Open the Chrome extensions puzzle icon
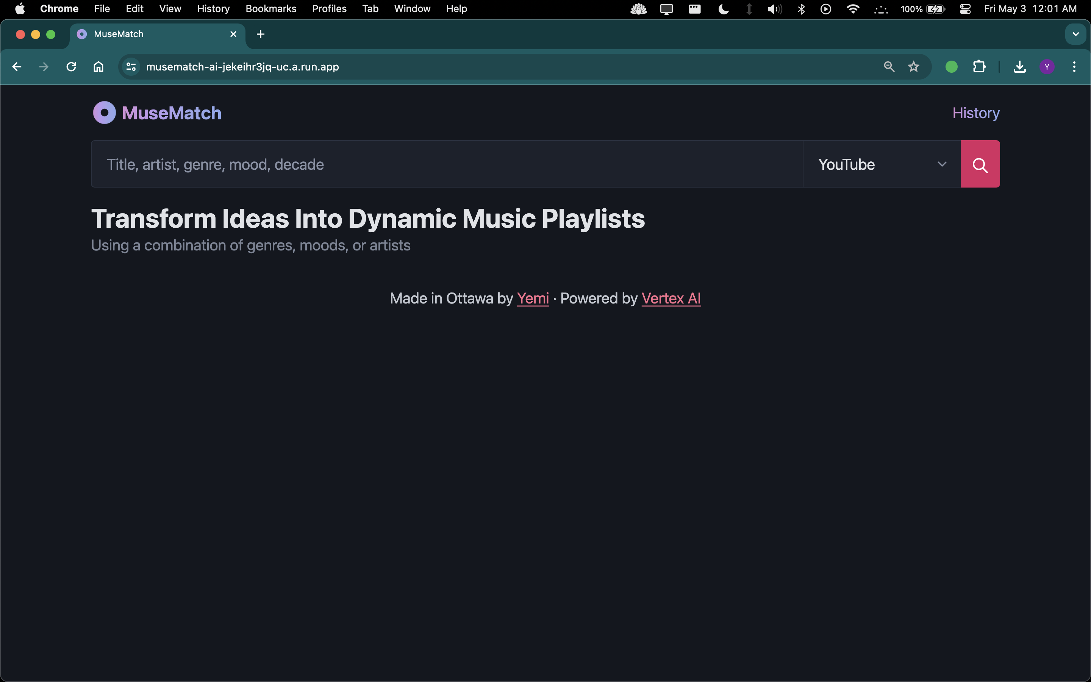 click(979, 67)
